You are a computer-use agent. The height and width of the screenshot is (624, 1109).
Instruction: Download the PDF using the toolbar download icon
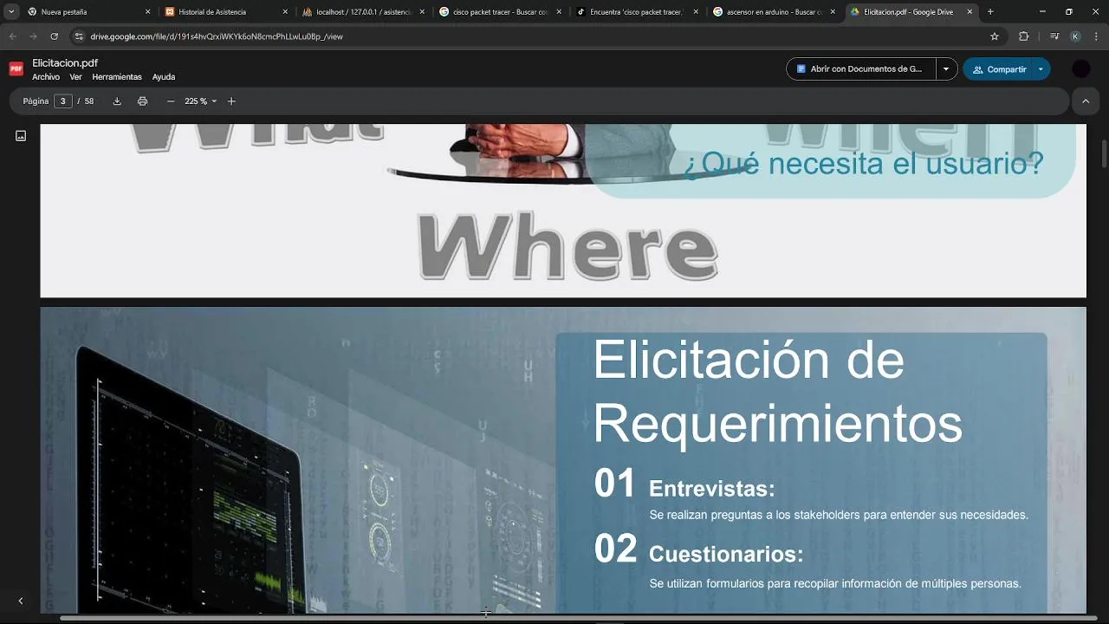point(117,101)
